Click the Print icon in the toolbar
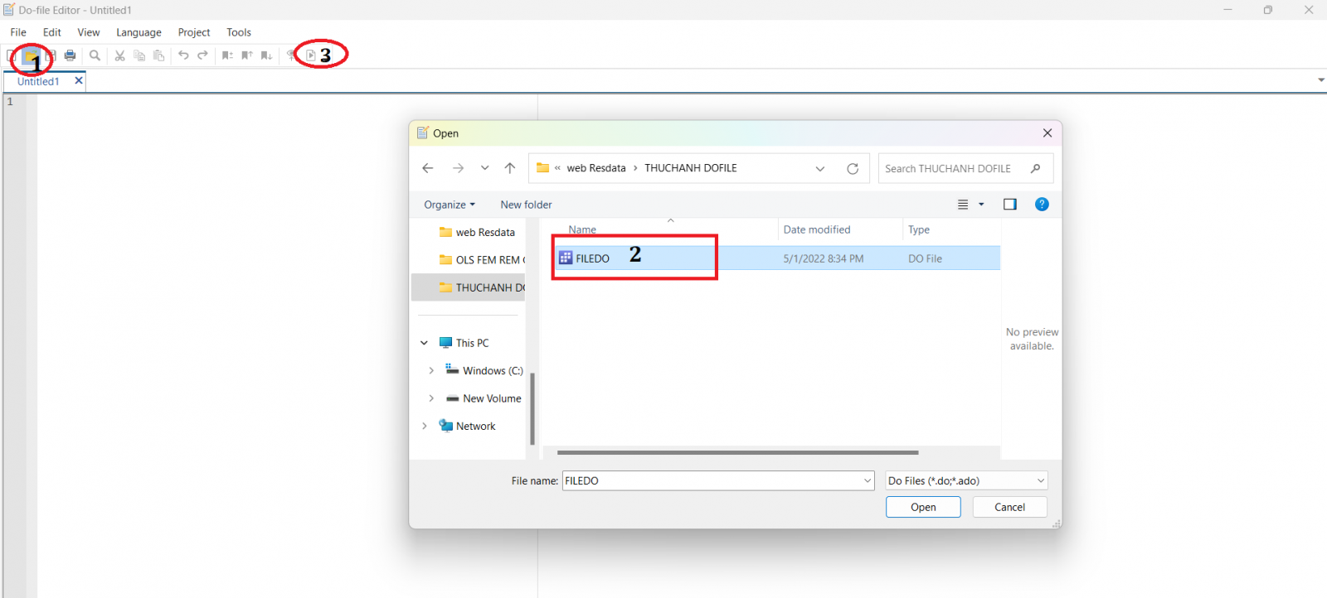 tap(70, 55)
